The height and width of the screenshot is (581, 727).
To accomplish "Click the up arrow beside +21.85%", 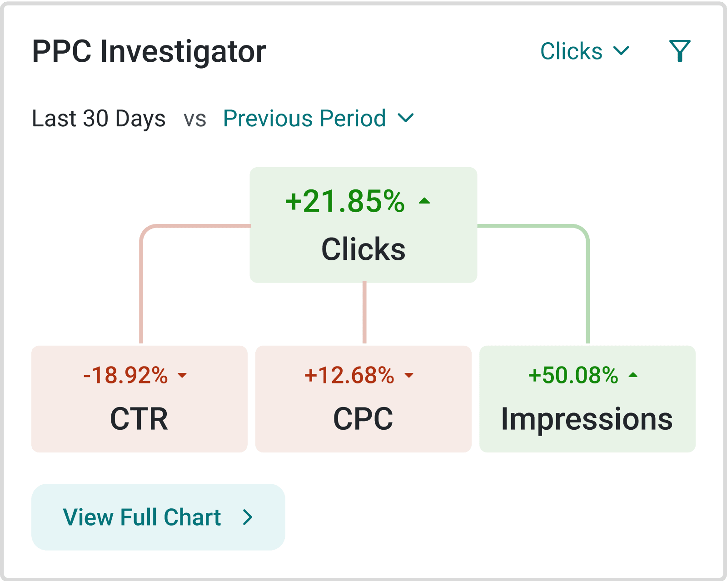I will click(x=424, y=201).
